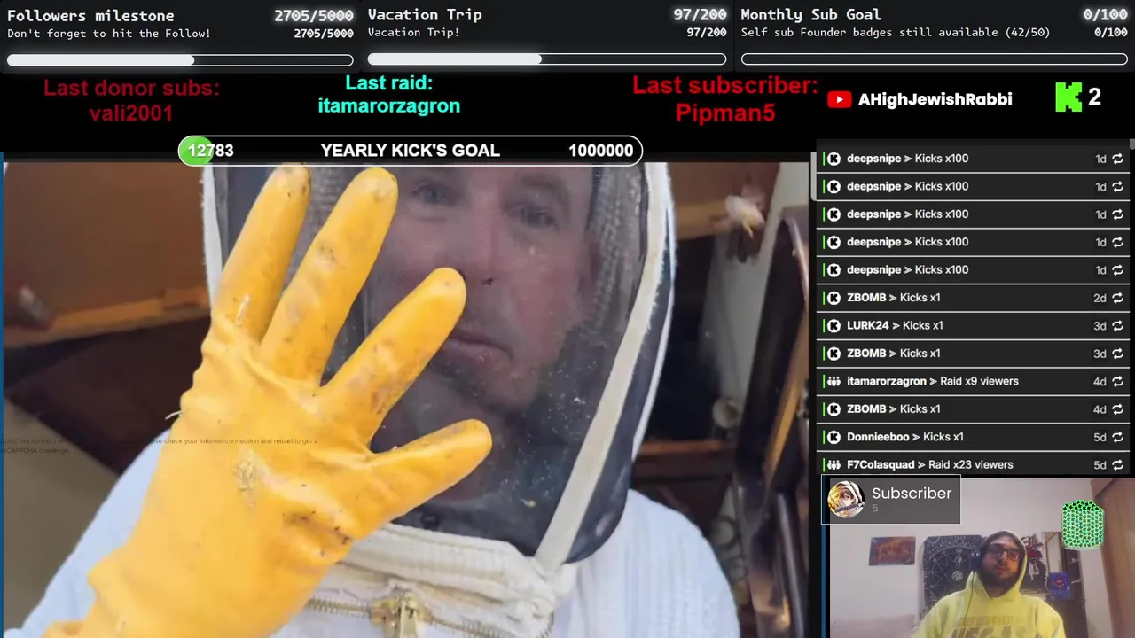Click the 5d timestamp on Donnieeboo row

tap(1100, 437)
